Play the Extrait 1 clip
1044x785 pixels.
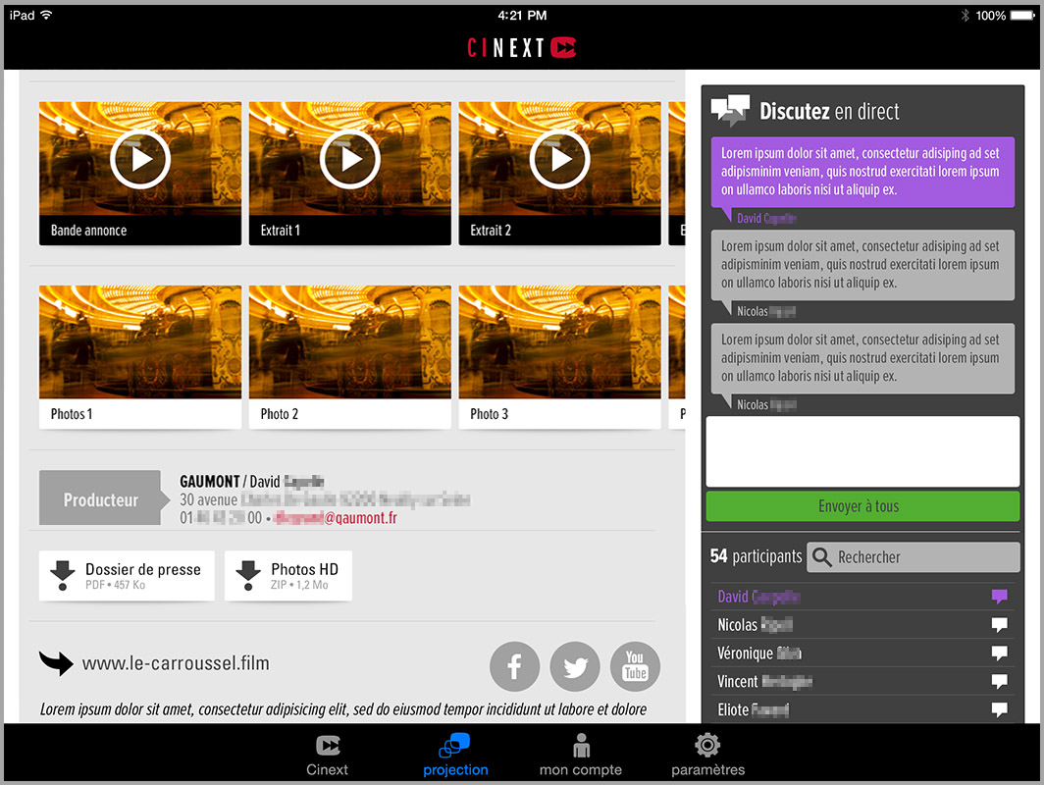(350, 158)
